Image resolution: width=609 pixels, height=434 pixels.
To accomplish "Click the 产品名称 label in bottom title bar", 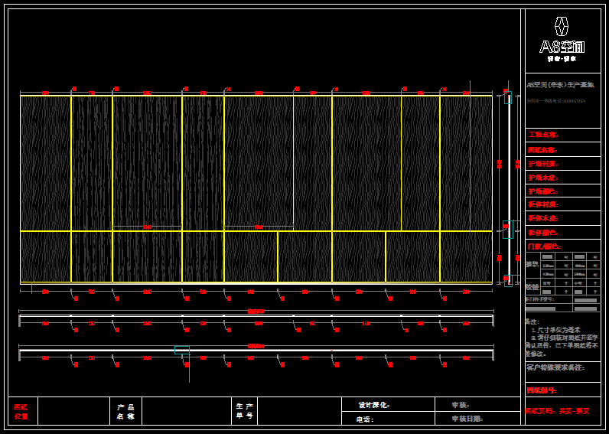I will click(125, 411).
